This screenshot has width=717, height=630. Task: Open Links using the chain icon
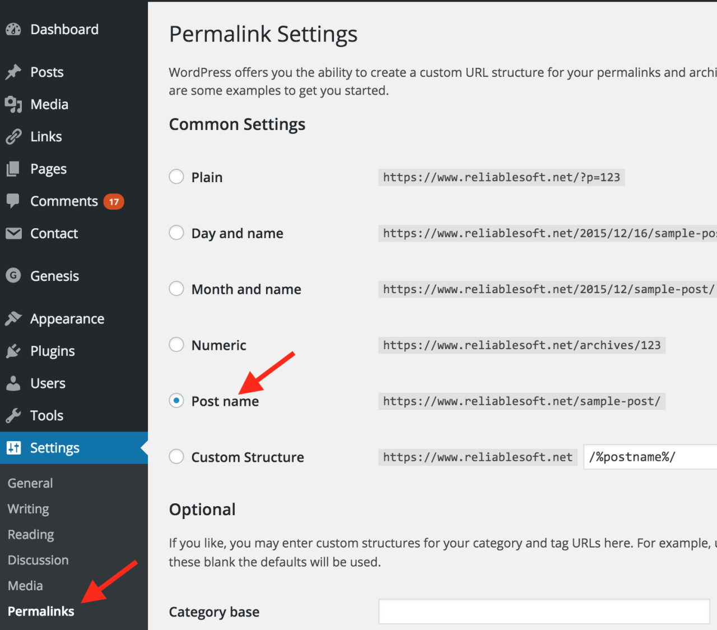13,136
